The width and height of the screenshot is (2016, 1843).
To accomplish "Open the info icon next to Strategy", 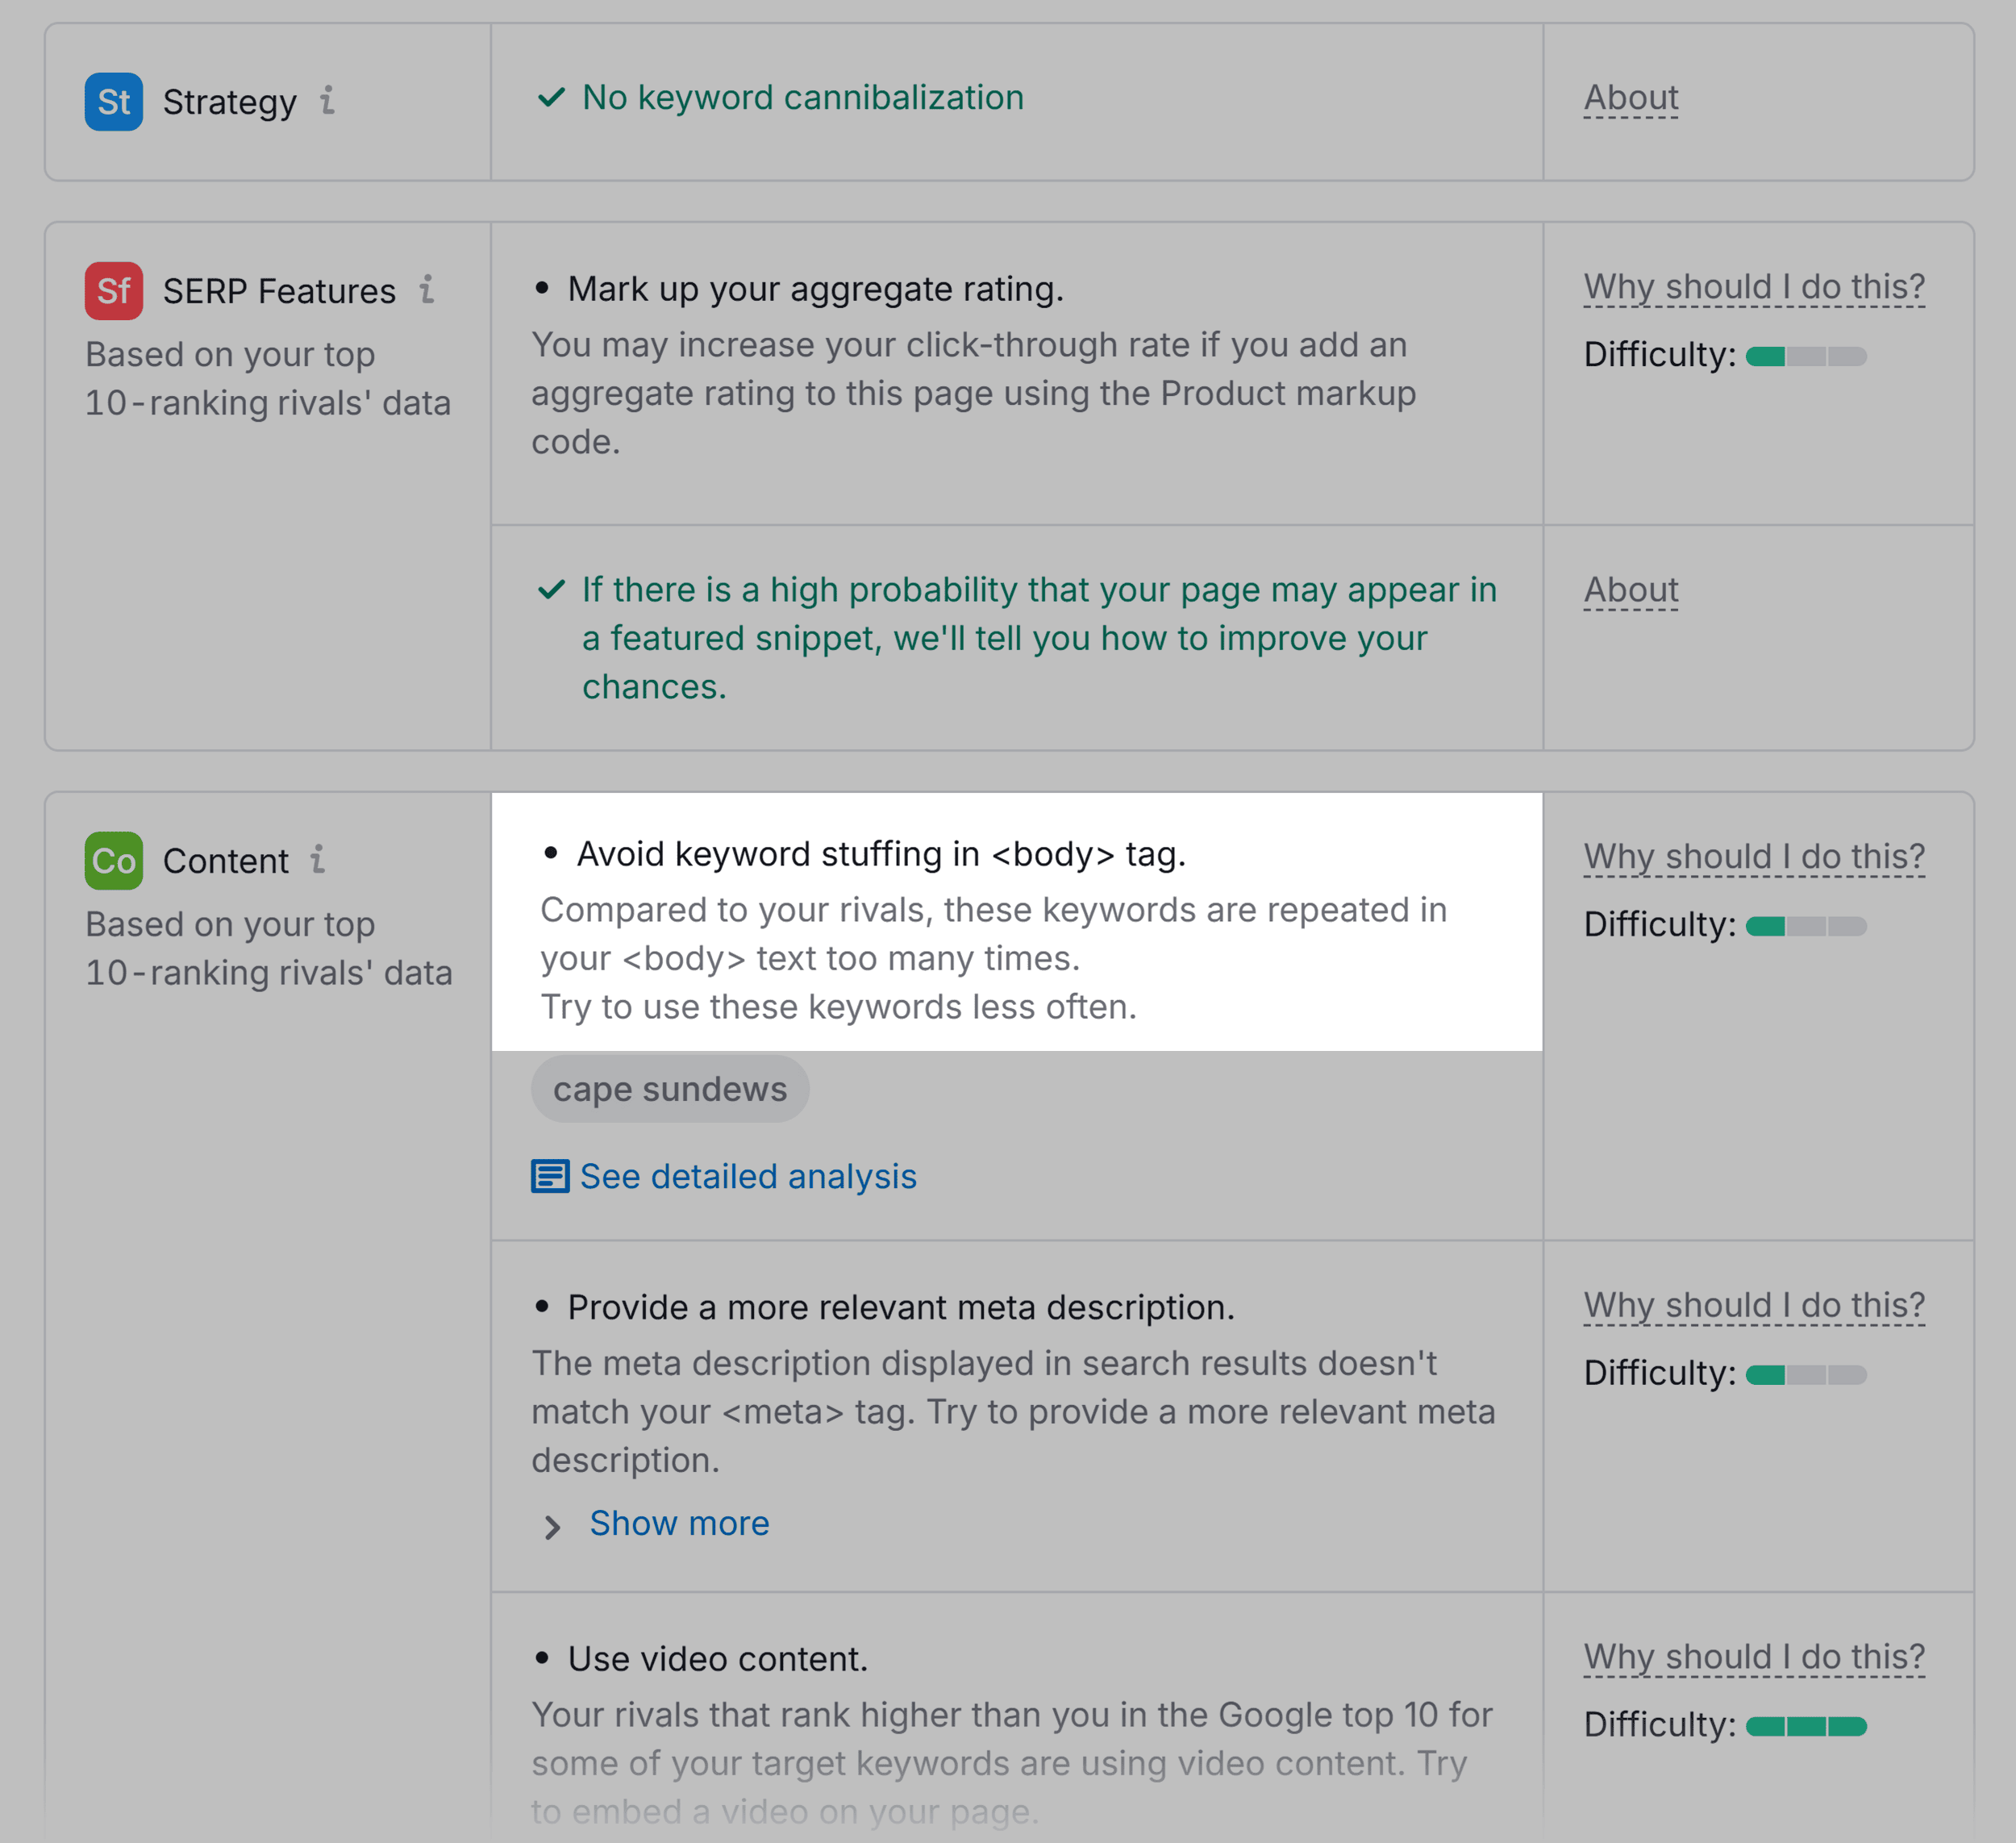I will tap(327, 102).
